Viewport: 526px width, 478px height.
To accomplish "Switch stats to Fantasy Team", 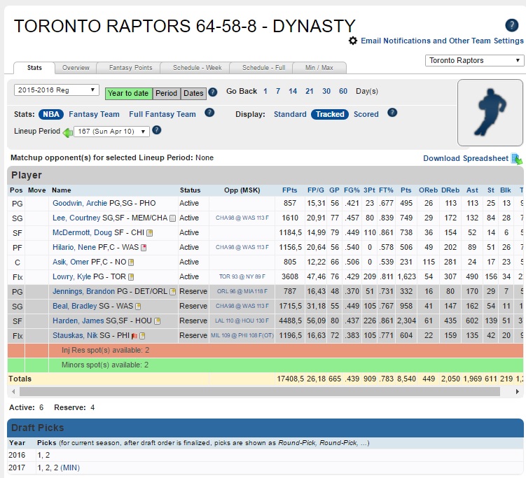I will click(x=94, y=114).
